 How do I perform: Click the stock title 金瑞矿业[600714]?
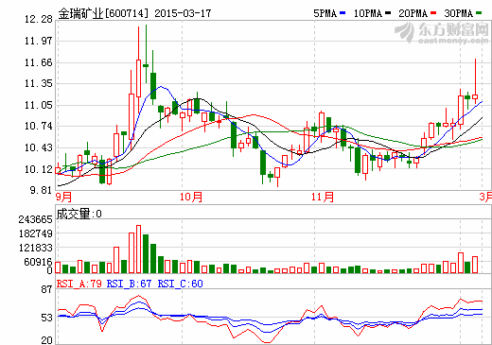click(x=103, y=13)
